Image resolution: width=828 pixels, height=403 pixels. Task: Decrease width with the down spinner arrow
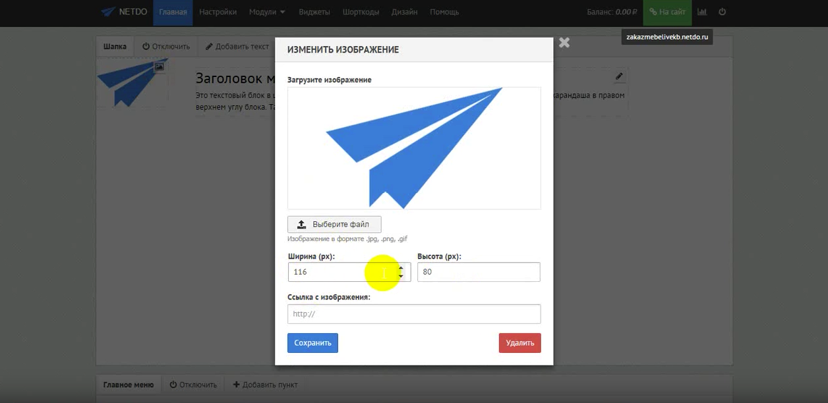click(x=401, y=276)
